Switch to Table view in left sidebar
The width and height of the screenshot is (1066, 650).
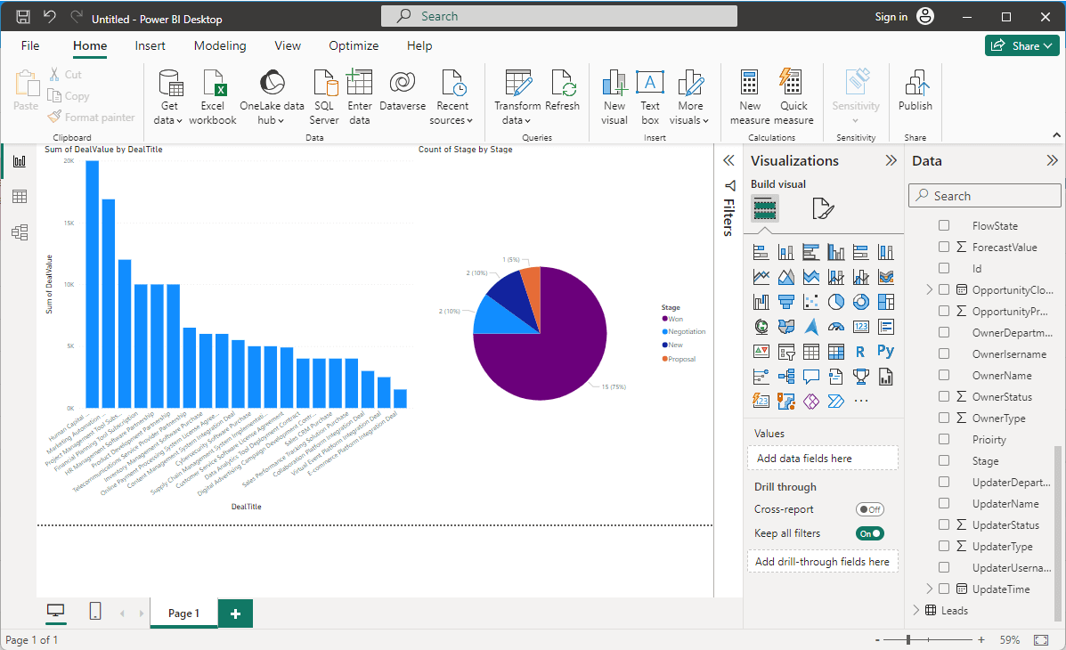19,197
